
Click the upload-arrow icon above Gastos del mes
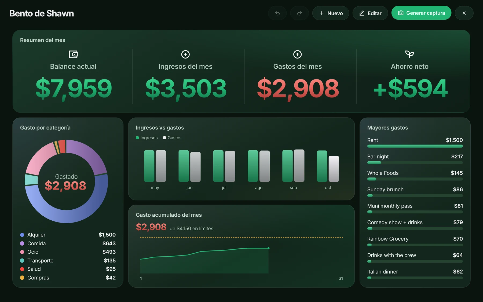(x=297, y=54)
